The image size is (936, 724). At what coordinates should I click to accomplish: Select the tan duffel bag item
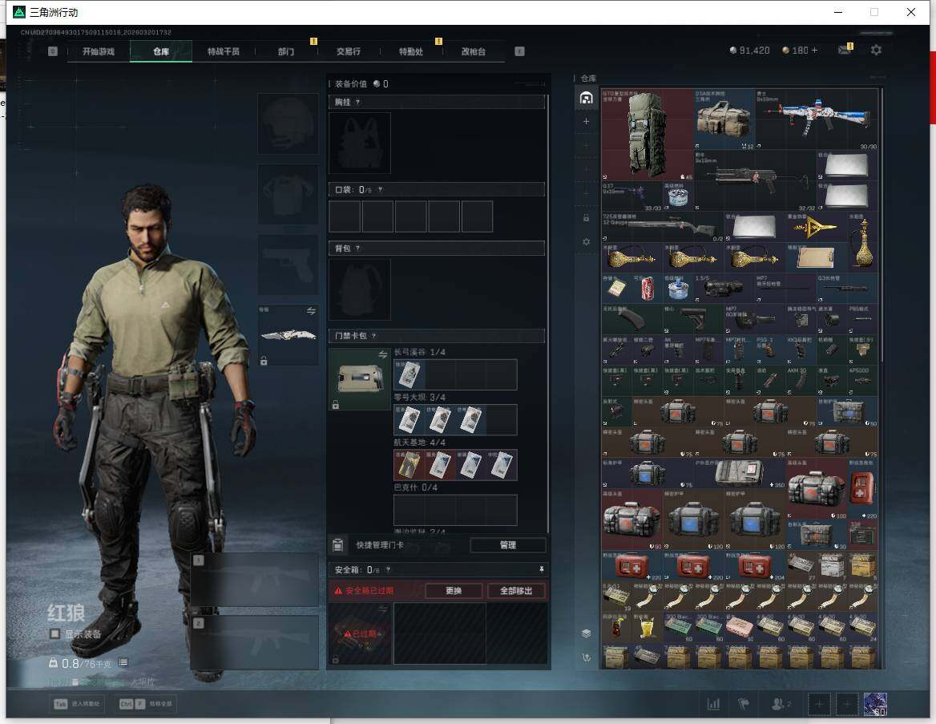[x=724, y=119]
